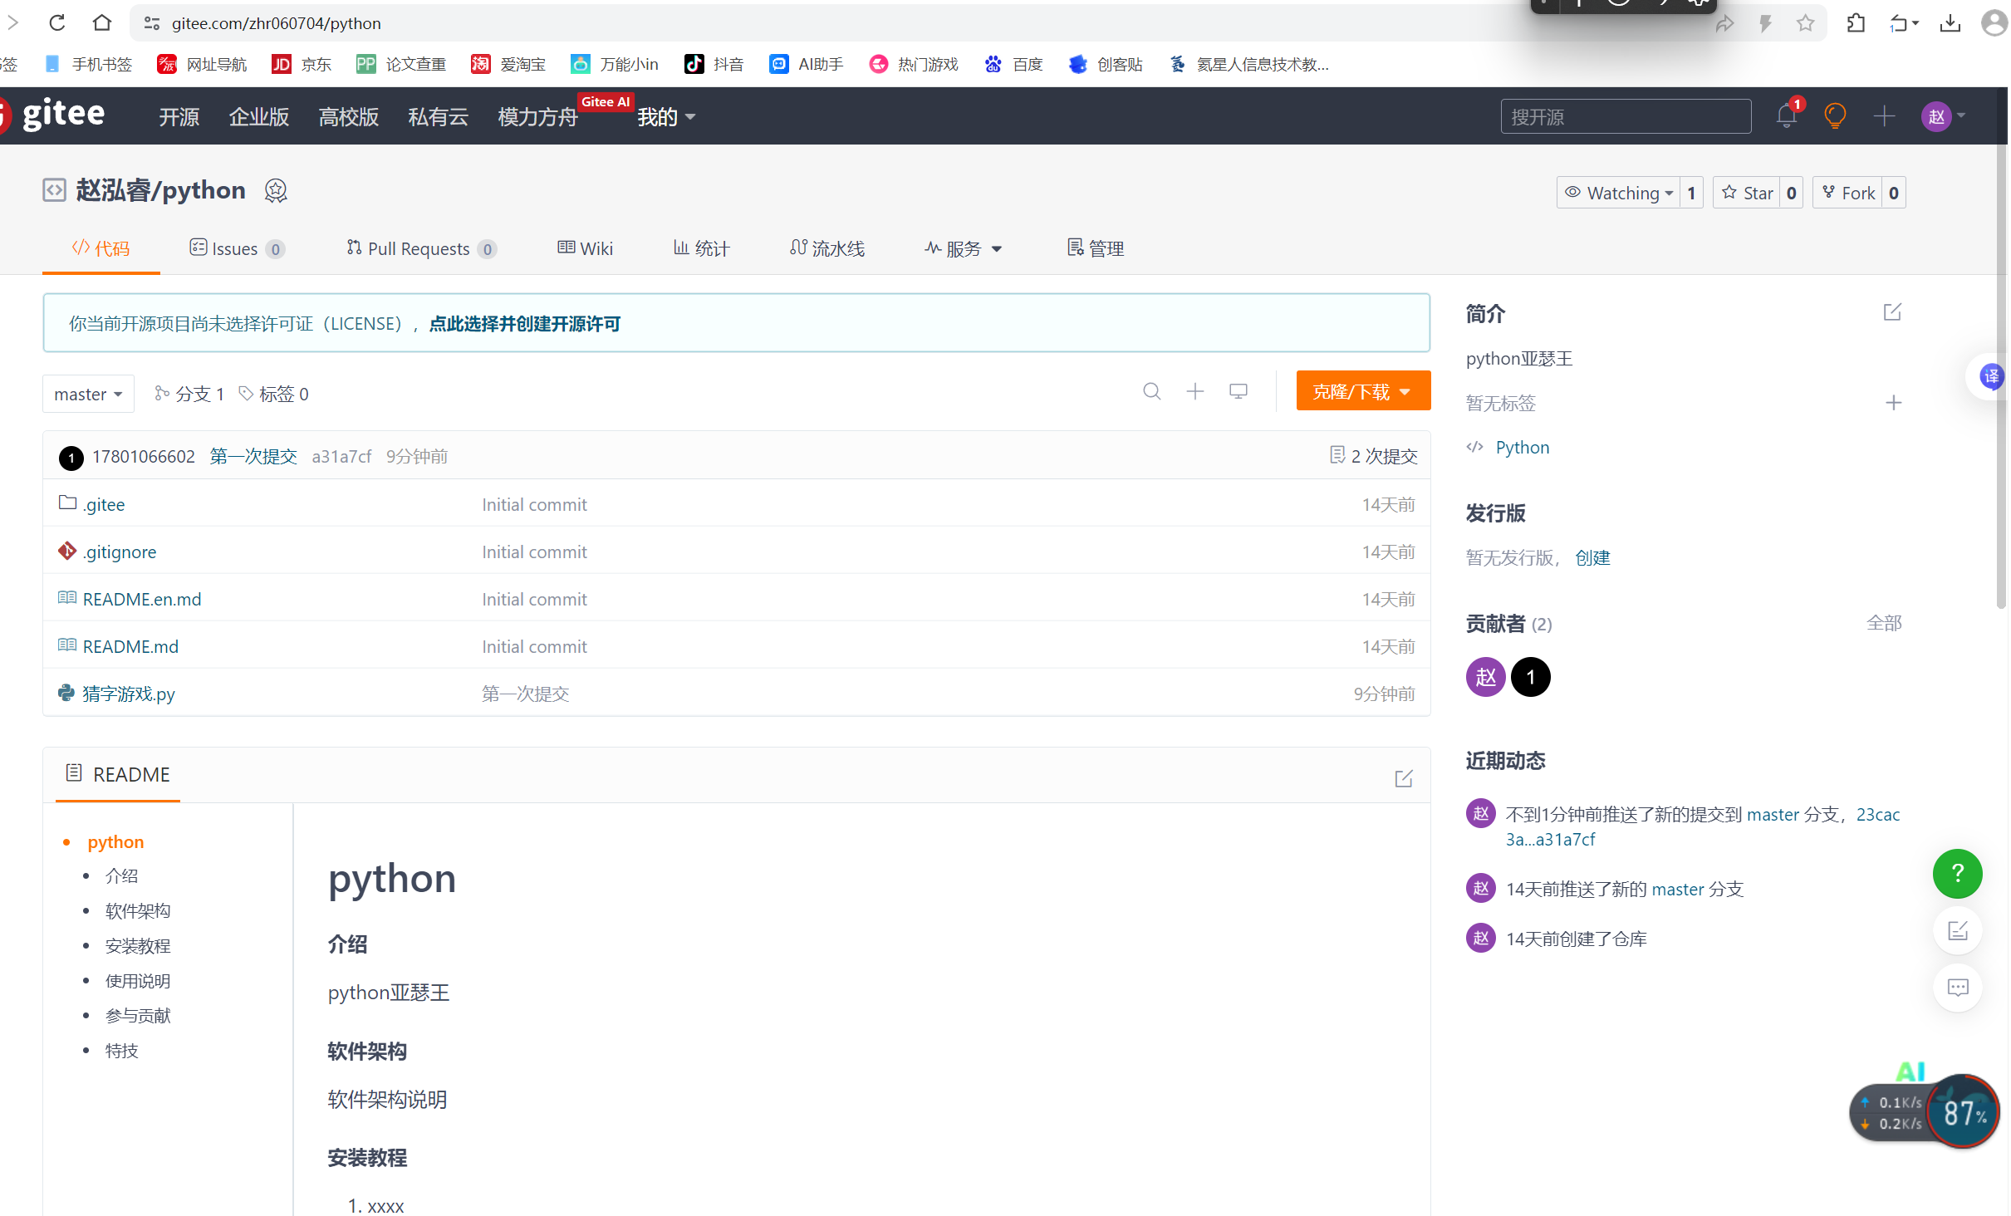Viewport: 2011px width, 1216px height.
Task: Click 点此选择并创建开源许可 link
Action: 524,324
